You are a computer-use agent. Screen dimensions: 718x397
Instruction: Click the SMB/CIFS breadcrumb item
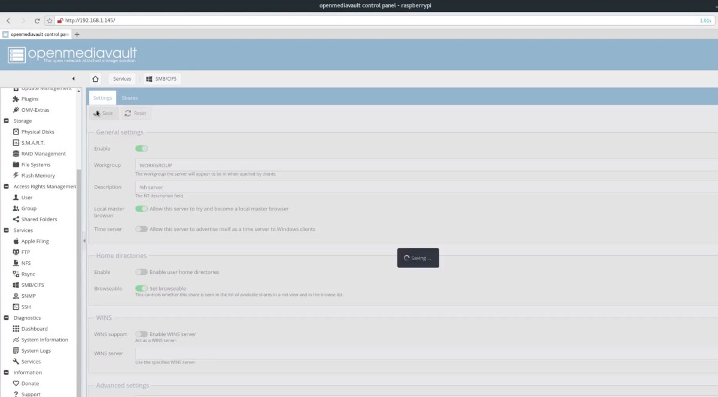pyautogui.click(x=162, y=79)
